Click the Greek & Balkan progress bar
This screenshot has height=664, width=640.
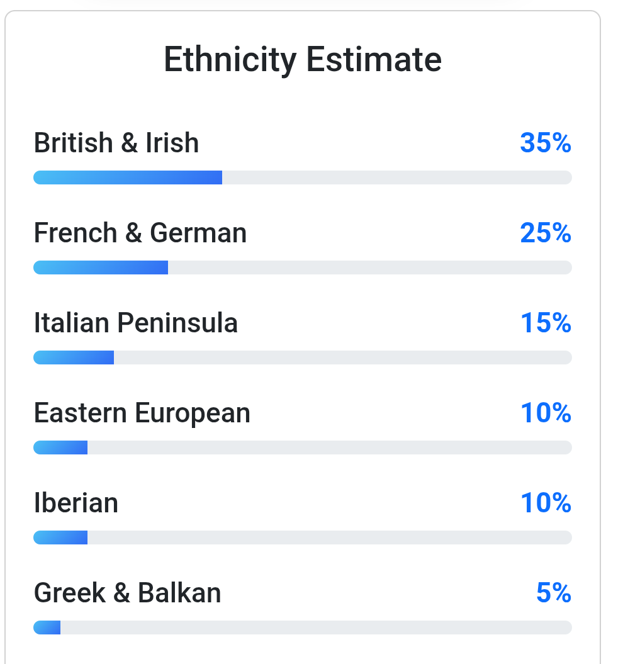click(x=302, y=627)
